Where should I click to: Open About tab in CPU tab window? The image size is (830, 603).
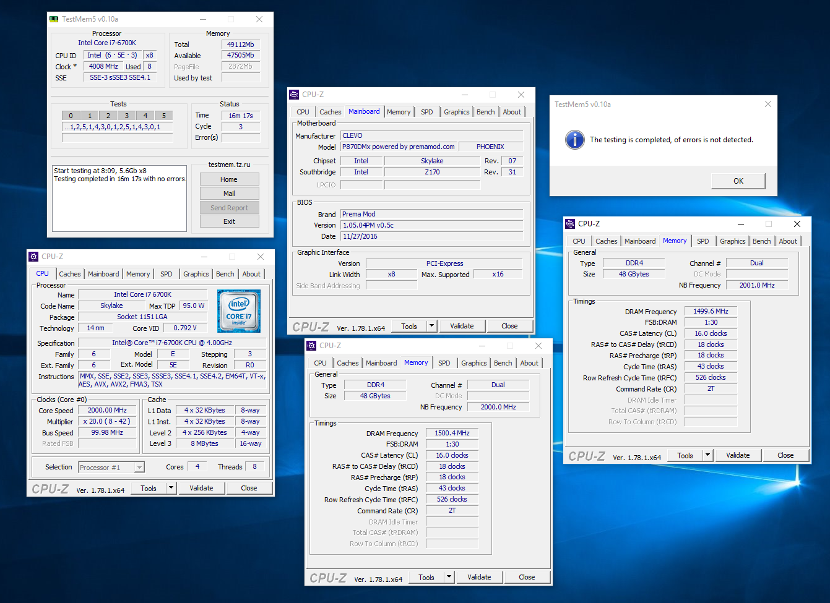tap(251, 274)
